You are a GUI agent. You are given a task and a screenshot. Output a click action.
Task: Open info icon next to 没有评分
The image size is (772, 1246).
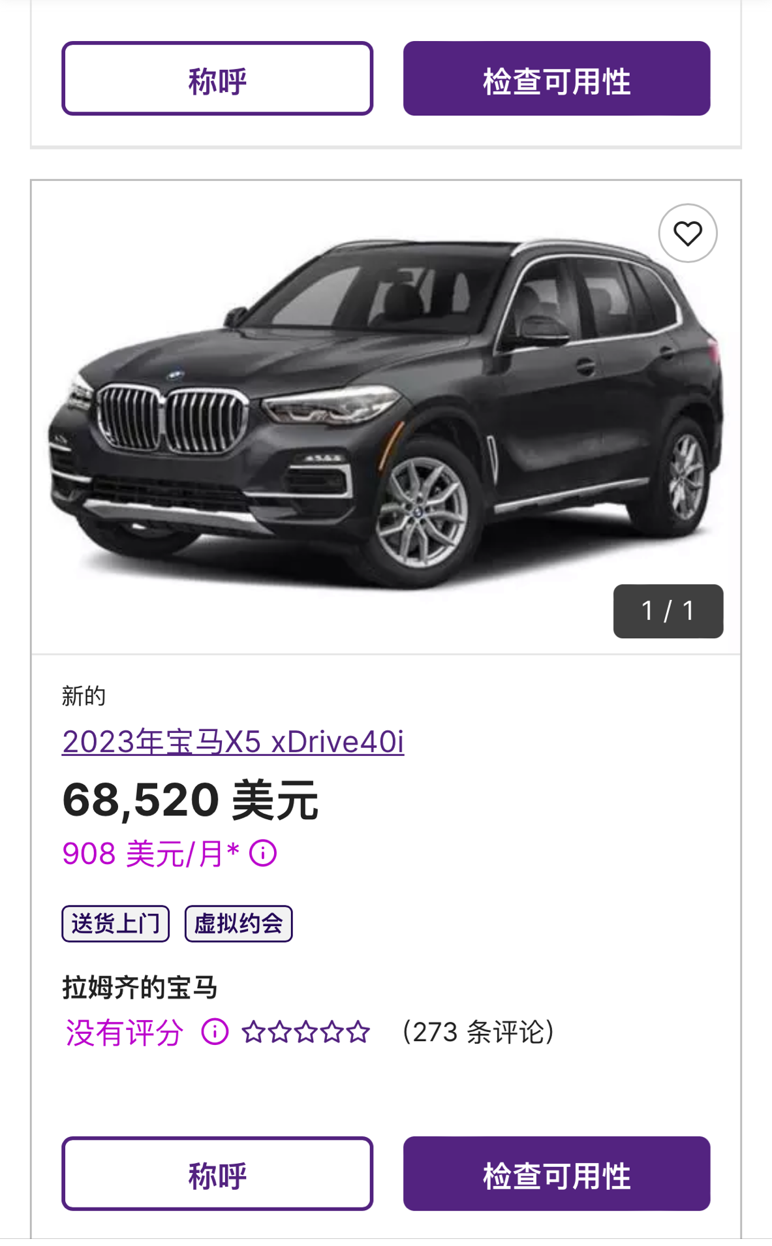click(215, 1032)
